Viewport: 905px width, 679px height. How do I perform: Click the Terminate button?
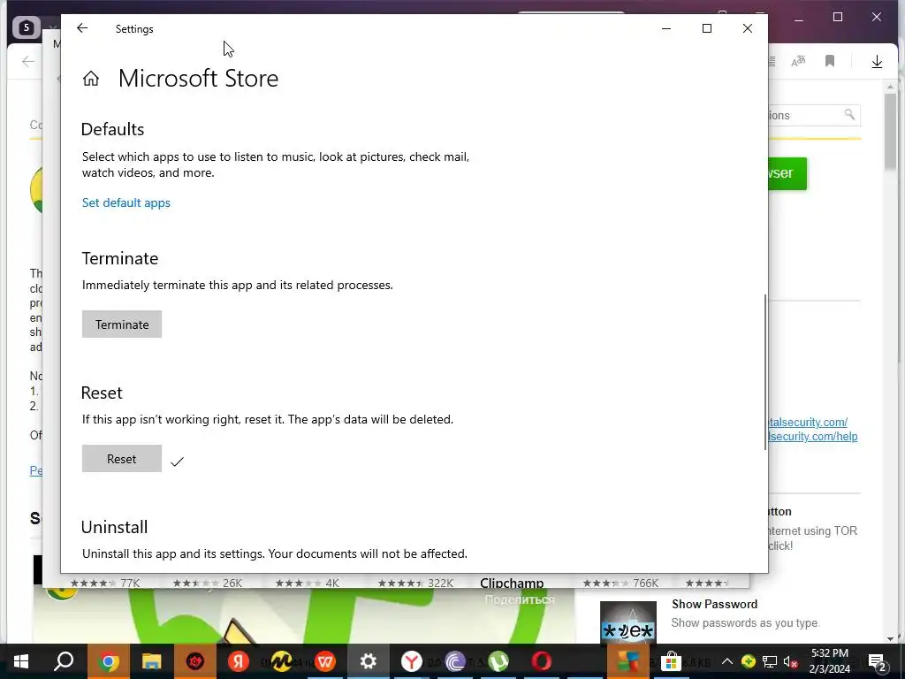click(122, 324)
